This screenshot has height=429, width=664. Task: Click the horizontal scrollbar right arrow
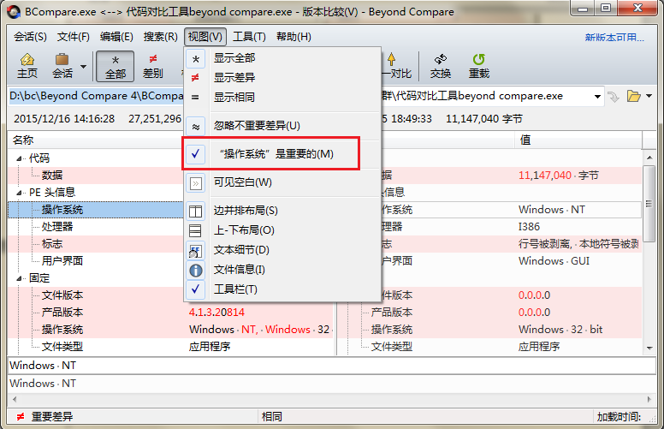(649, 399)
